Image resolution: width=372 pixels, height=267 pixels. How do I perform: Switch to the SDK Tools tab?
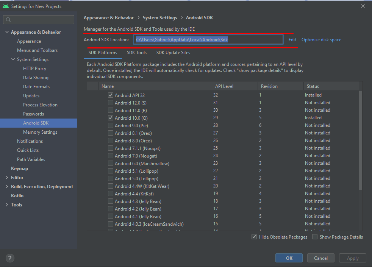tap(137, 53)
